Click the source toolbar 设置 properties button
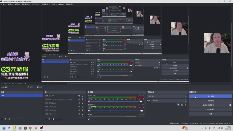The width and height of the screenshot is (233, 131). pos(30,87)
